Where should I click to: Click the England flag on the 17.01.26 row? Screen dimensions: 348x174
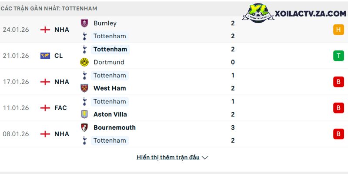click(45, 82)
